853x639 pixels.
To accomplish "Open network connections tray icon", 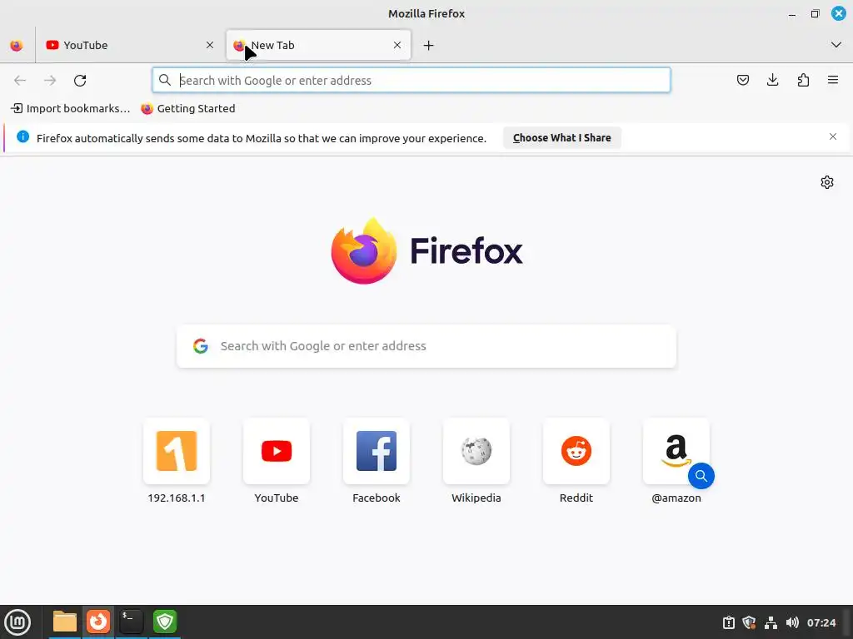I will 771,622.
